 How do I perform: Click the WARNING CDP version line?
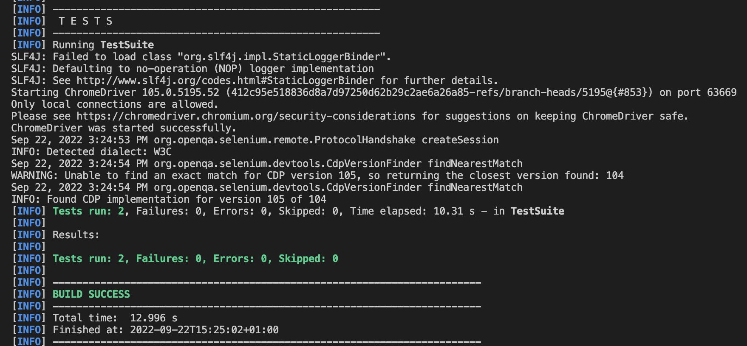(317, 176)
